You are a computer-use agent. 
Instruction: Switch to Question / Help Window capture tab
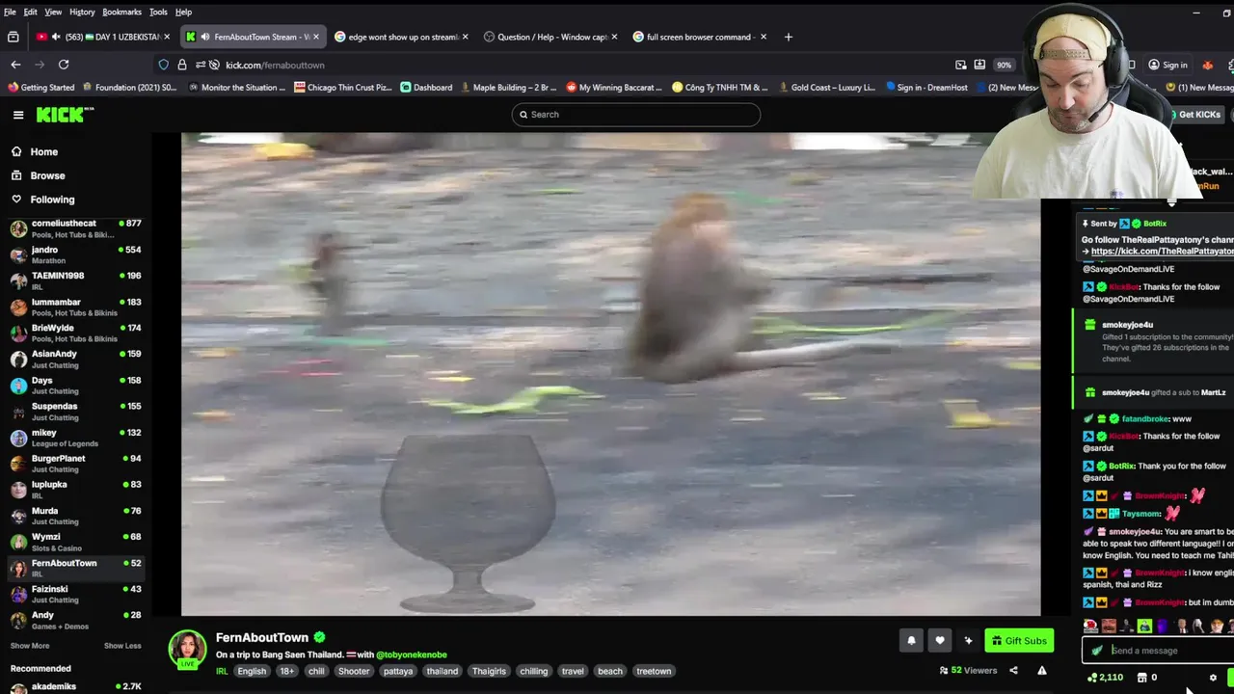point(552,37)
